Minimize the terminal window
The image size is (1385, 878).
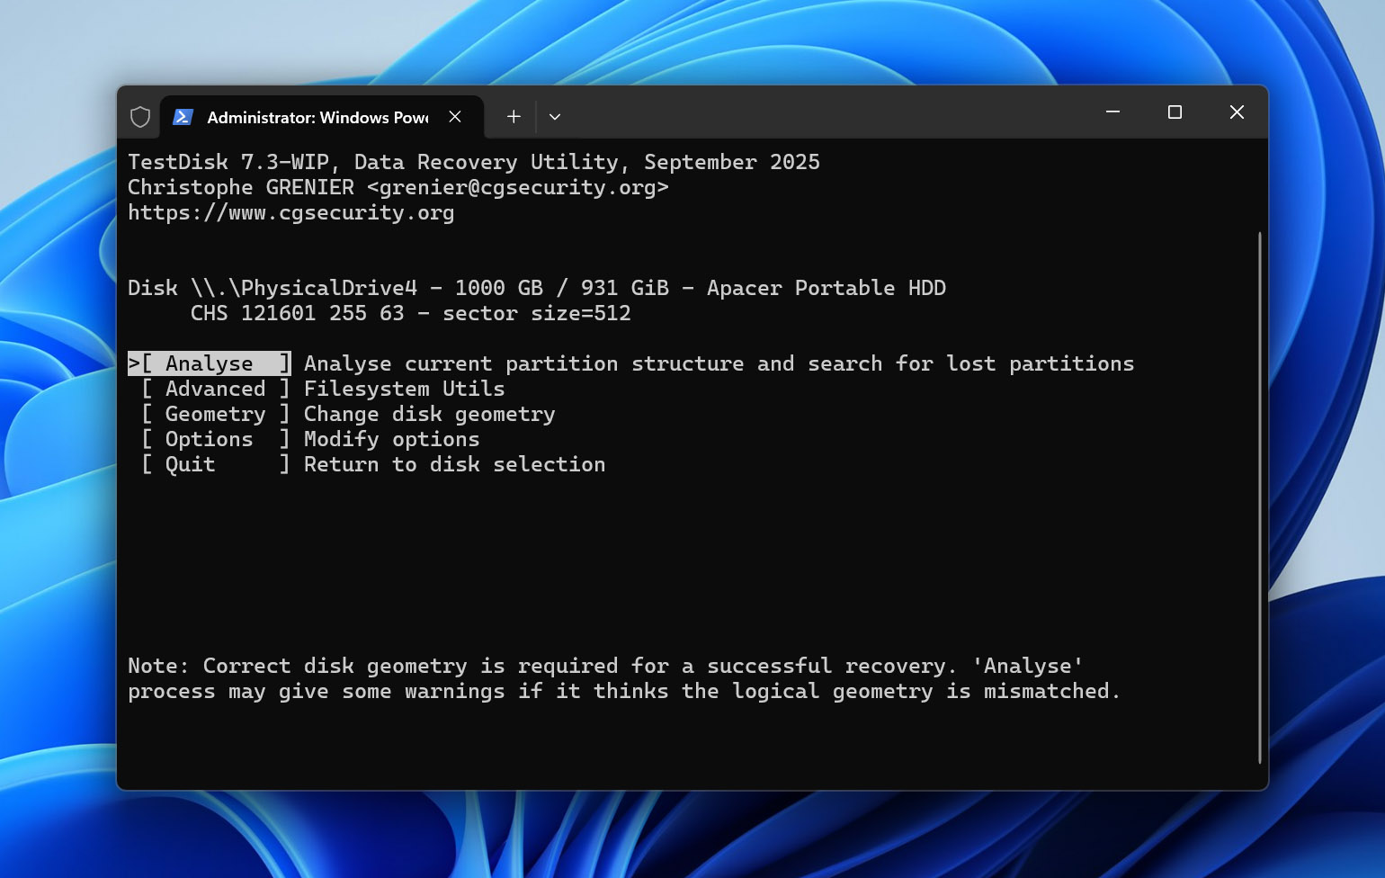click(x=1112, y=112)
